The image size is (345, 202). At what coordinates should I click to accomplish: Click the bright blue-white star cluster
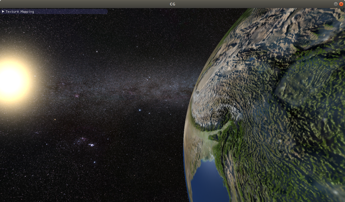pyautogui.click(x=92, y=145)
